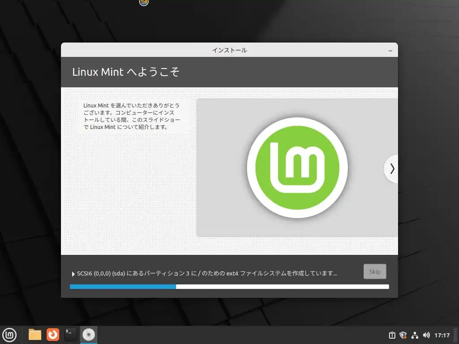Image resolution: width=459 pixels, height=344 pixels.
Task: Open Firefox web browser from the panel
Action: click(53, 335)
